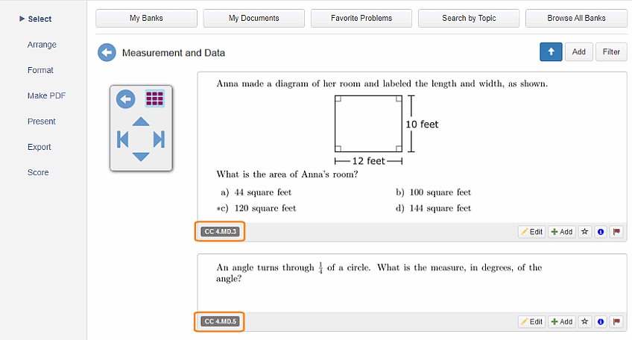Screen dimensions: 632x340
Task: Show info for the Anna's room problem
Action: [601, 231]
